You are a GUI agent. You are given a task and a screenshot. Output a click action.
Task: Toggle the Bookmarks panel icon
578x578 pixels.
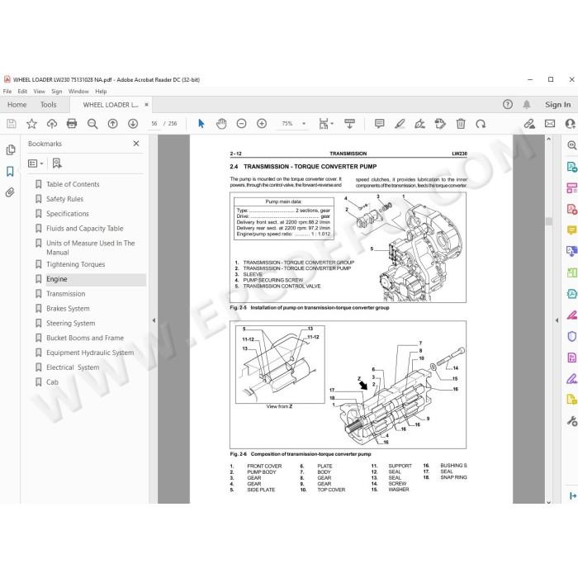(10, 172)
